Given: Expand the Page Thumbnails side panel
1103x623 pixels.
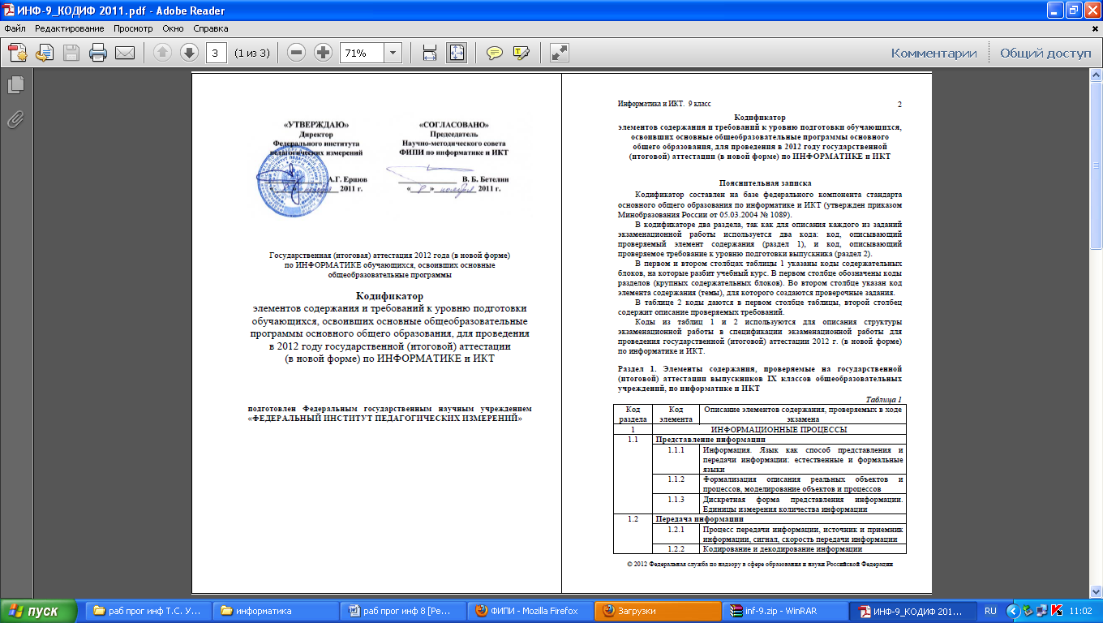Looking at the screenshot, I should [x=15, y=84].
